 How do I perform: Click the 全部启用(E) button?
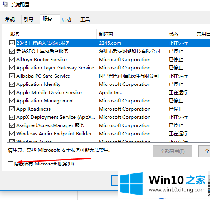click(173, 151)
